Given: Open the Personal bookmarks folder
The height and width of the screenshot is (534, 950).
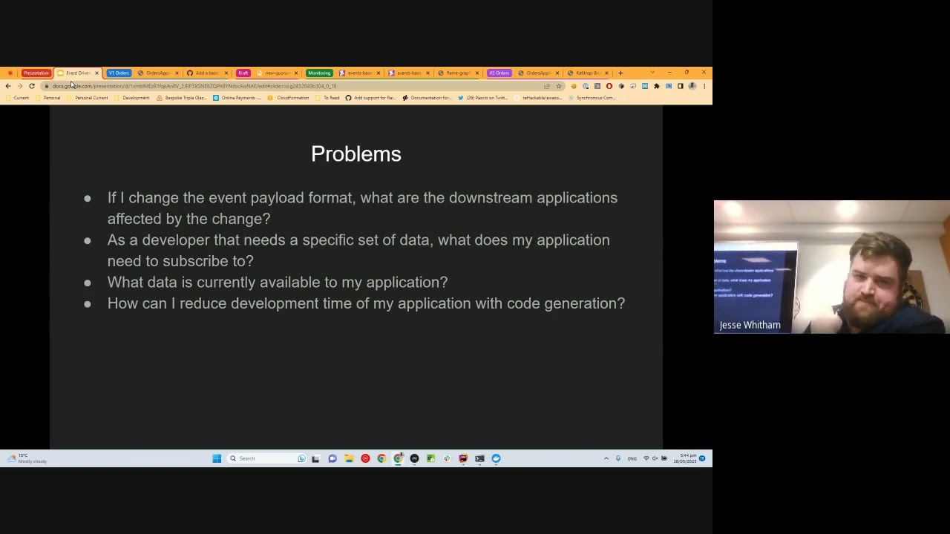Looking at the screenshot, I should click(x=47, y=98).
